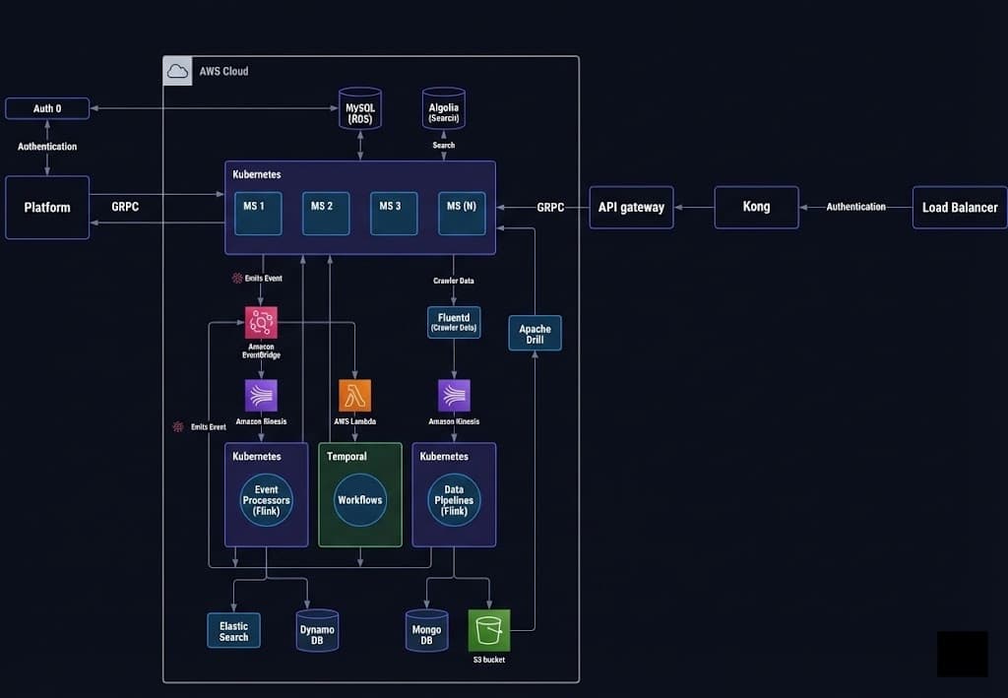
Task: Click the AWS Cloud icon in the corner
Action: (x=178, y=70)
